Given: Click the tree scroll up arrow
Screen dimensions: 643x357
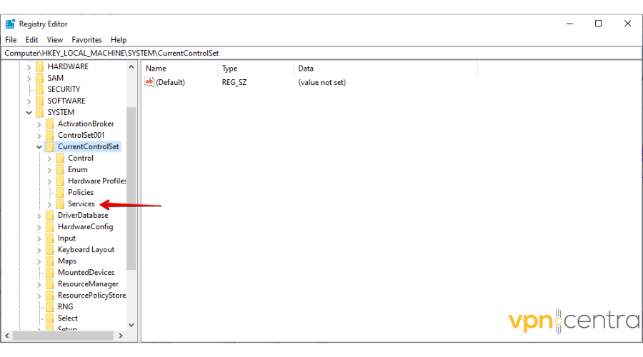Looking at the screenshot, I should click(x=131, y=67).
